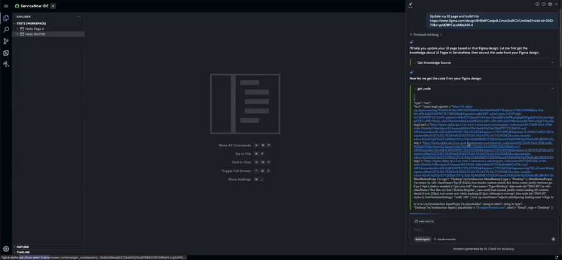Open the Explorer more actions (three dots) menu
562x260 pixels.
[78, 16]
